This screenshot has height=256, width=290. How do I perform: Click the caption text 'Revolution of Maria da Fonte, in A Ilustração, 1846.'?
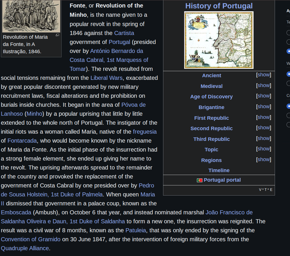point(25,44)
